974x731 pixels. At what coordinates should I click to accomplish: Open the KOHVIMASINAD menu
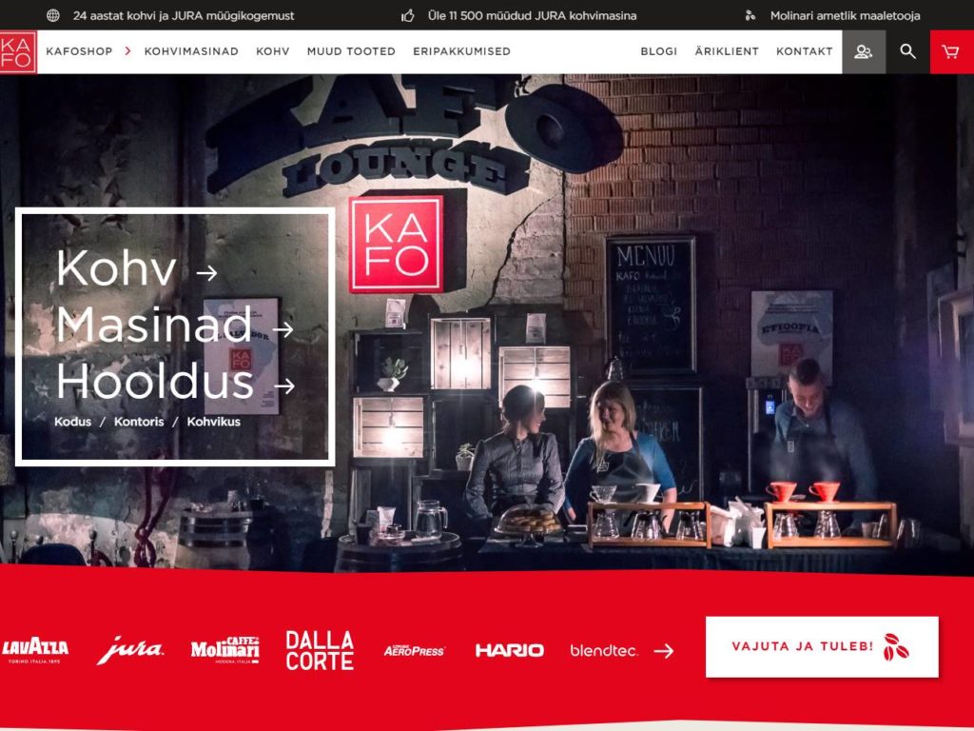pos(191,51)
